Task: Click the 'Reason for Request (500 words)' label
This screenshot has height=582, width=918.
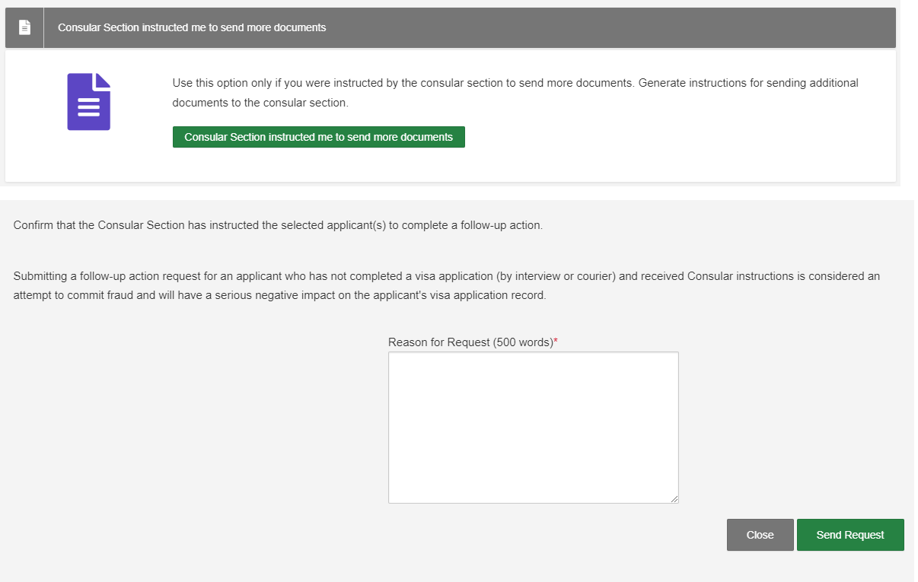Action: coord(473,342)
